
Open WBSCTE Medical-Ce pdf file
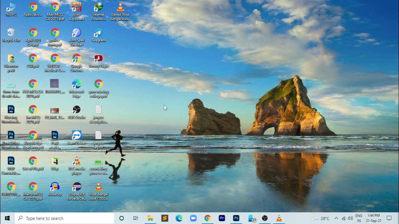pyautogui.click(x=55, y=63)
